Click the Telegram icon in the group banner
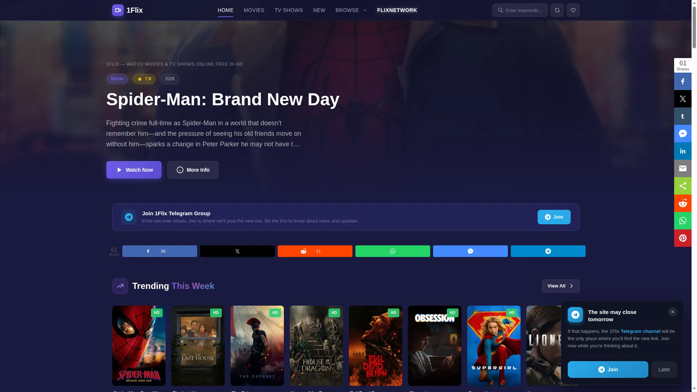697x392 pixels. pyautogui.click(x=129, y=217)
